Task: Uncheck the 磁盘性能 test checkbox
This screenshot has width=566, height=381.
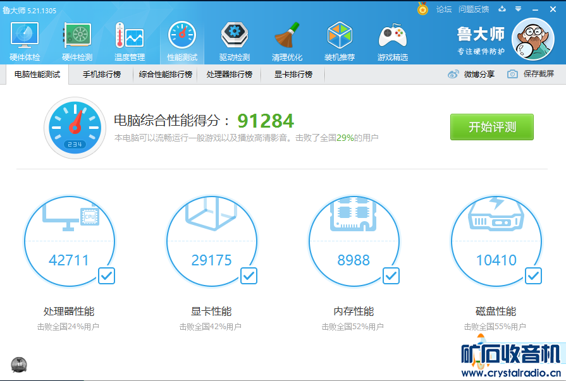Action: [x=533, y=275]
